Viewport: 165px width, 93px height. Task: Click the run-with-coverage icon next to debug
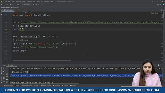39,5
